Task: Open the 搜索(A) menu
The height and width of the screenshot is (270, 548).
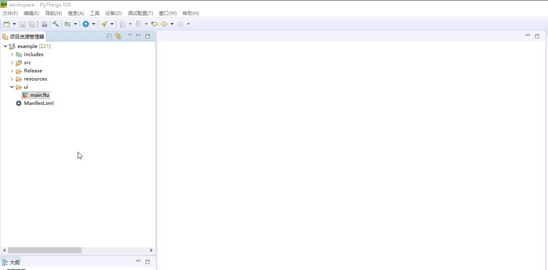Action: [x=76, y=13]
